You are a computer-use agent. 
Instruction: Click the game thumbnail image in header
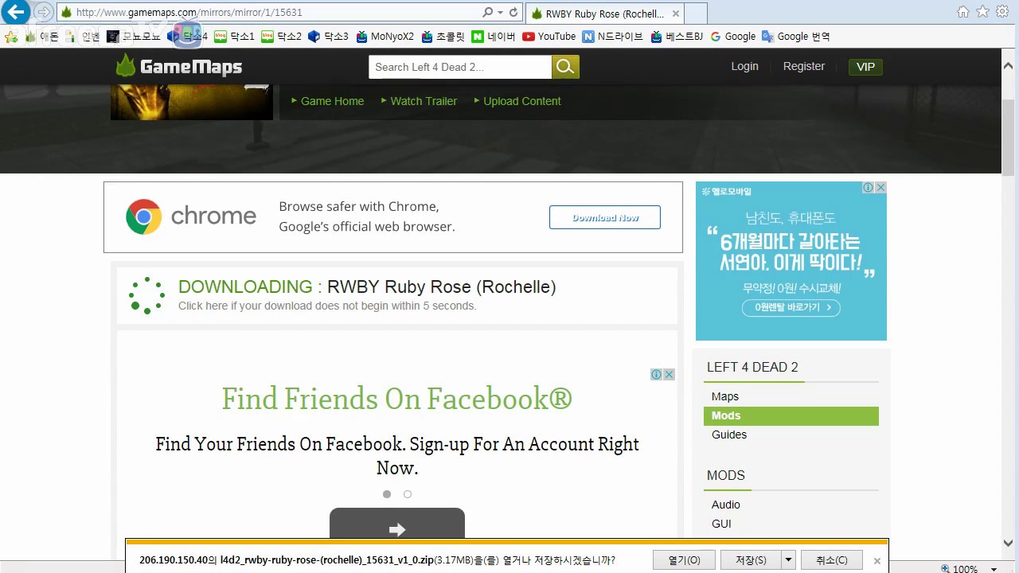192,102
